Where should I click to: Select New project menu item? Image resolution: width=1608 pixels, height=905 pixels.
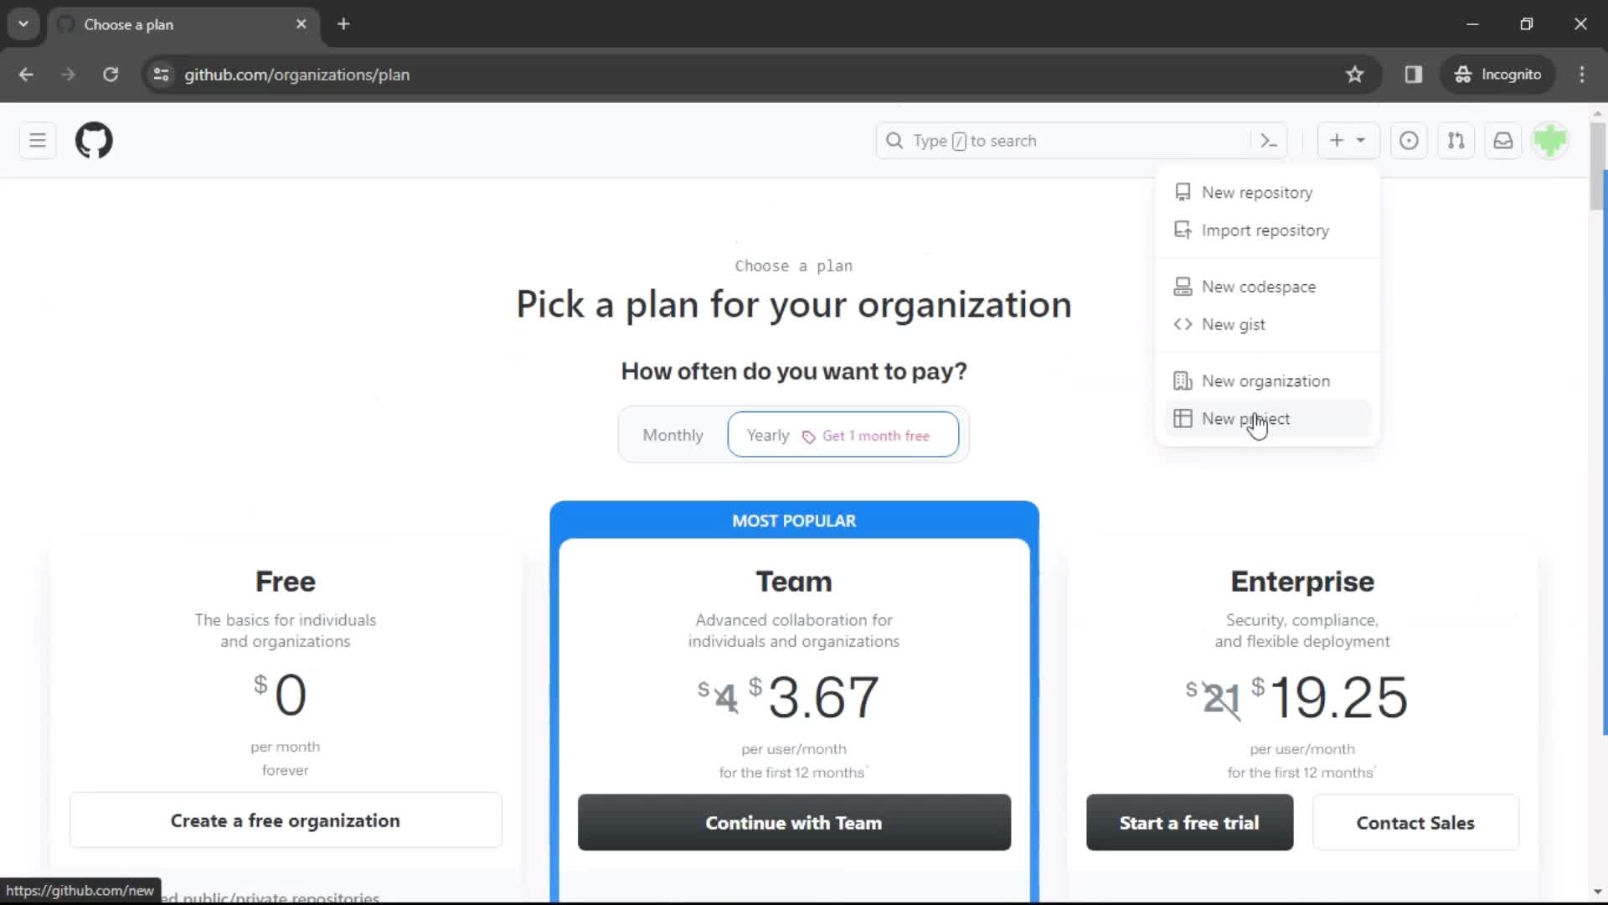(1245, 417)
